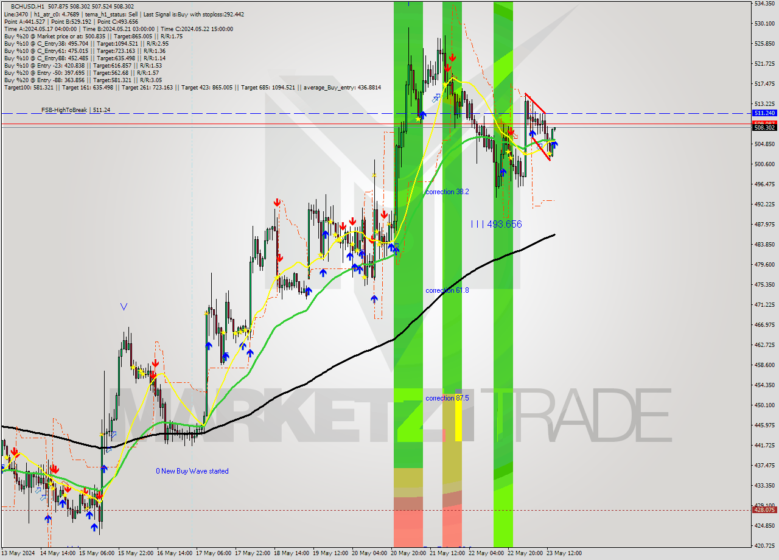Click the 521.725 price axis label
The image size is (779, 560).
coord(764,63)
